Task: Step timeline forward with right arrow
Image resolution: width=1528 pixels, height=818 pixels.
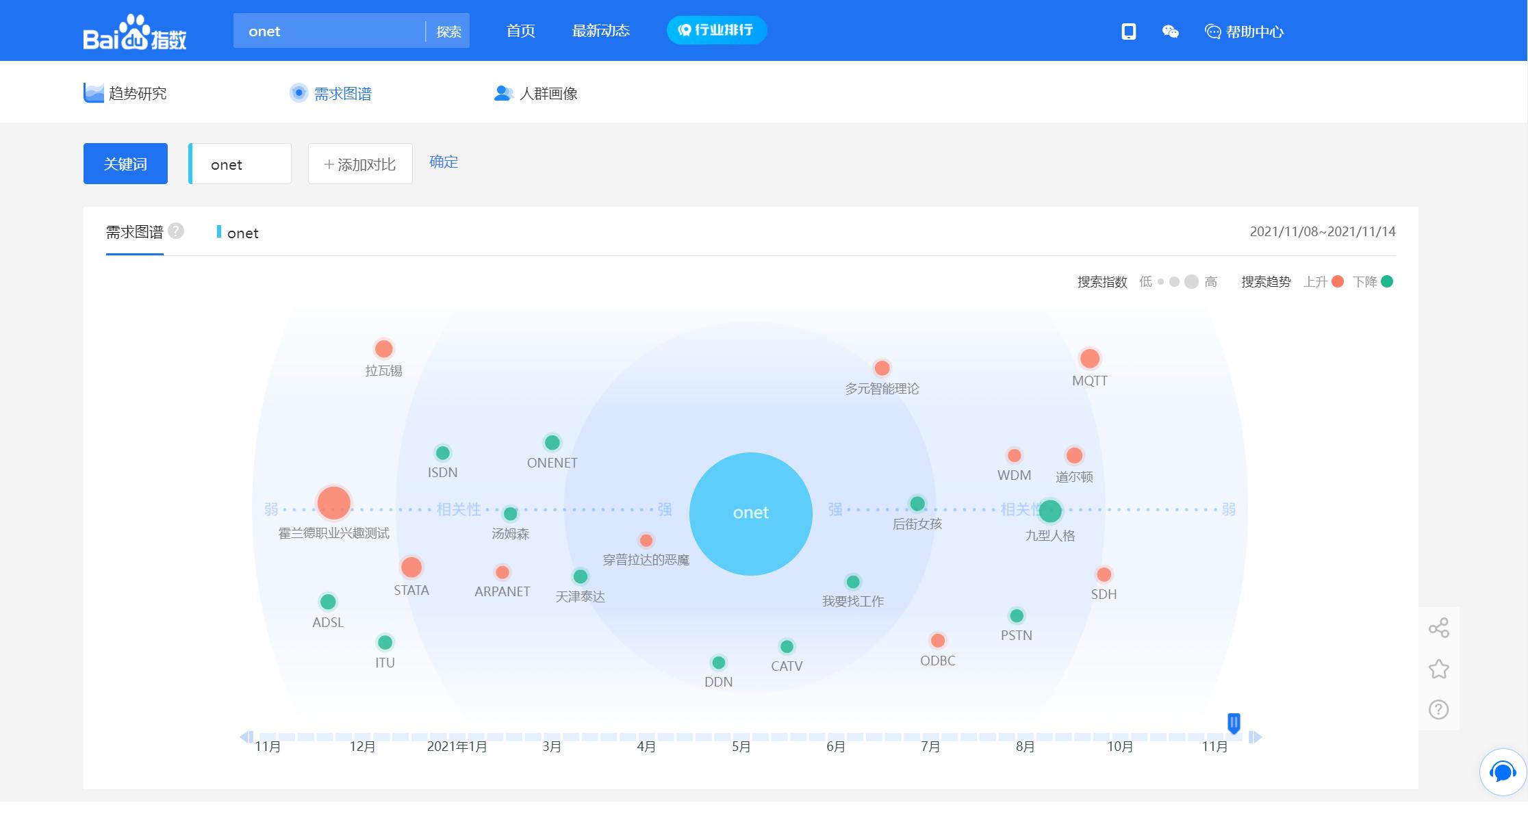Action: pyautogui.click(x=1255, y=737)
